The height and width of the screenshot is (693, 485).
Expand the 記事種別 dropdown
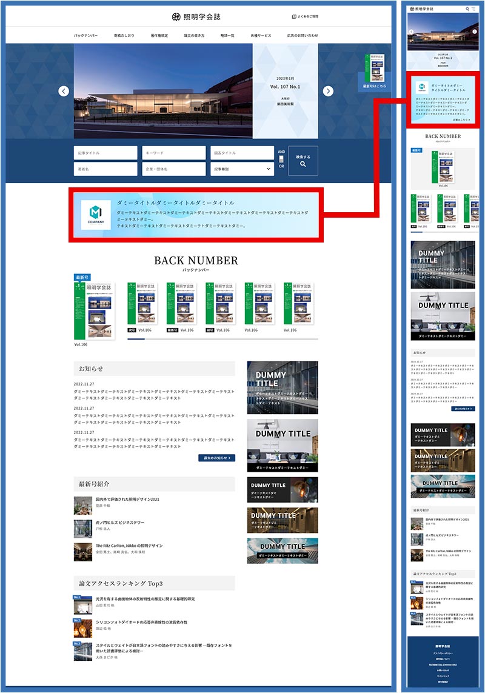coord(242,169)
